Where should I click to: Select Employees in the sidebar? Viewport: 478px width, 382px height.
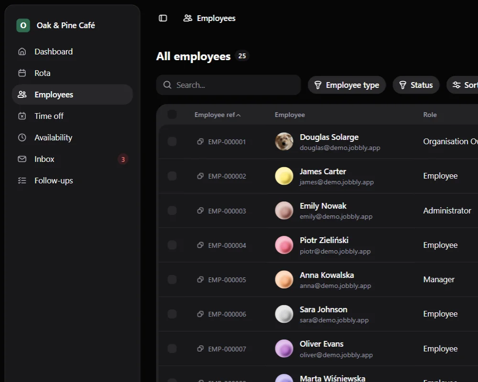click(72, 95)
